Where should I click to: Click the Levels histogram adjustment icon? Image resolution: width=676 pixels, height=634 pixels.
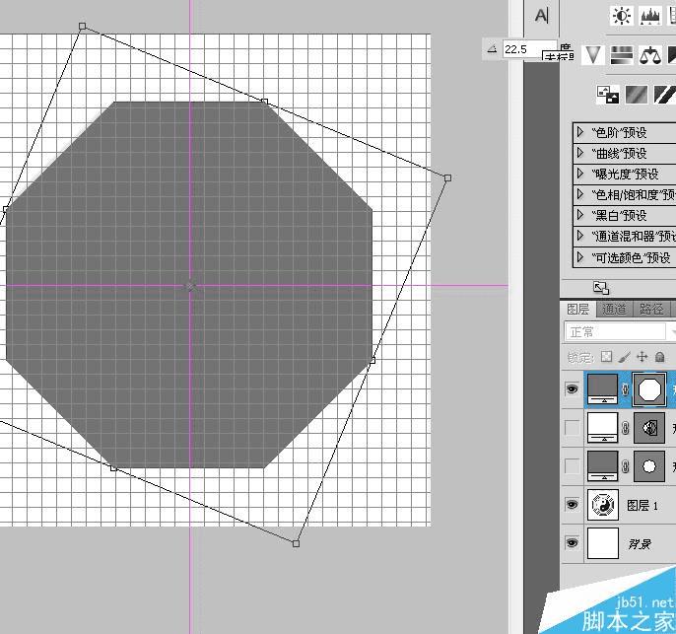click(649, 16)
